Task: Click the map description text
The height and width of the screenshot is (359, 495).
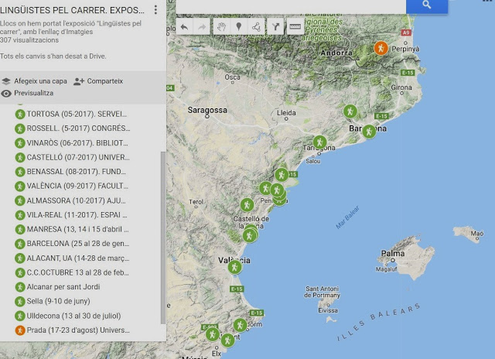Action: 70,28
